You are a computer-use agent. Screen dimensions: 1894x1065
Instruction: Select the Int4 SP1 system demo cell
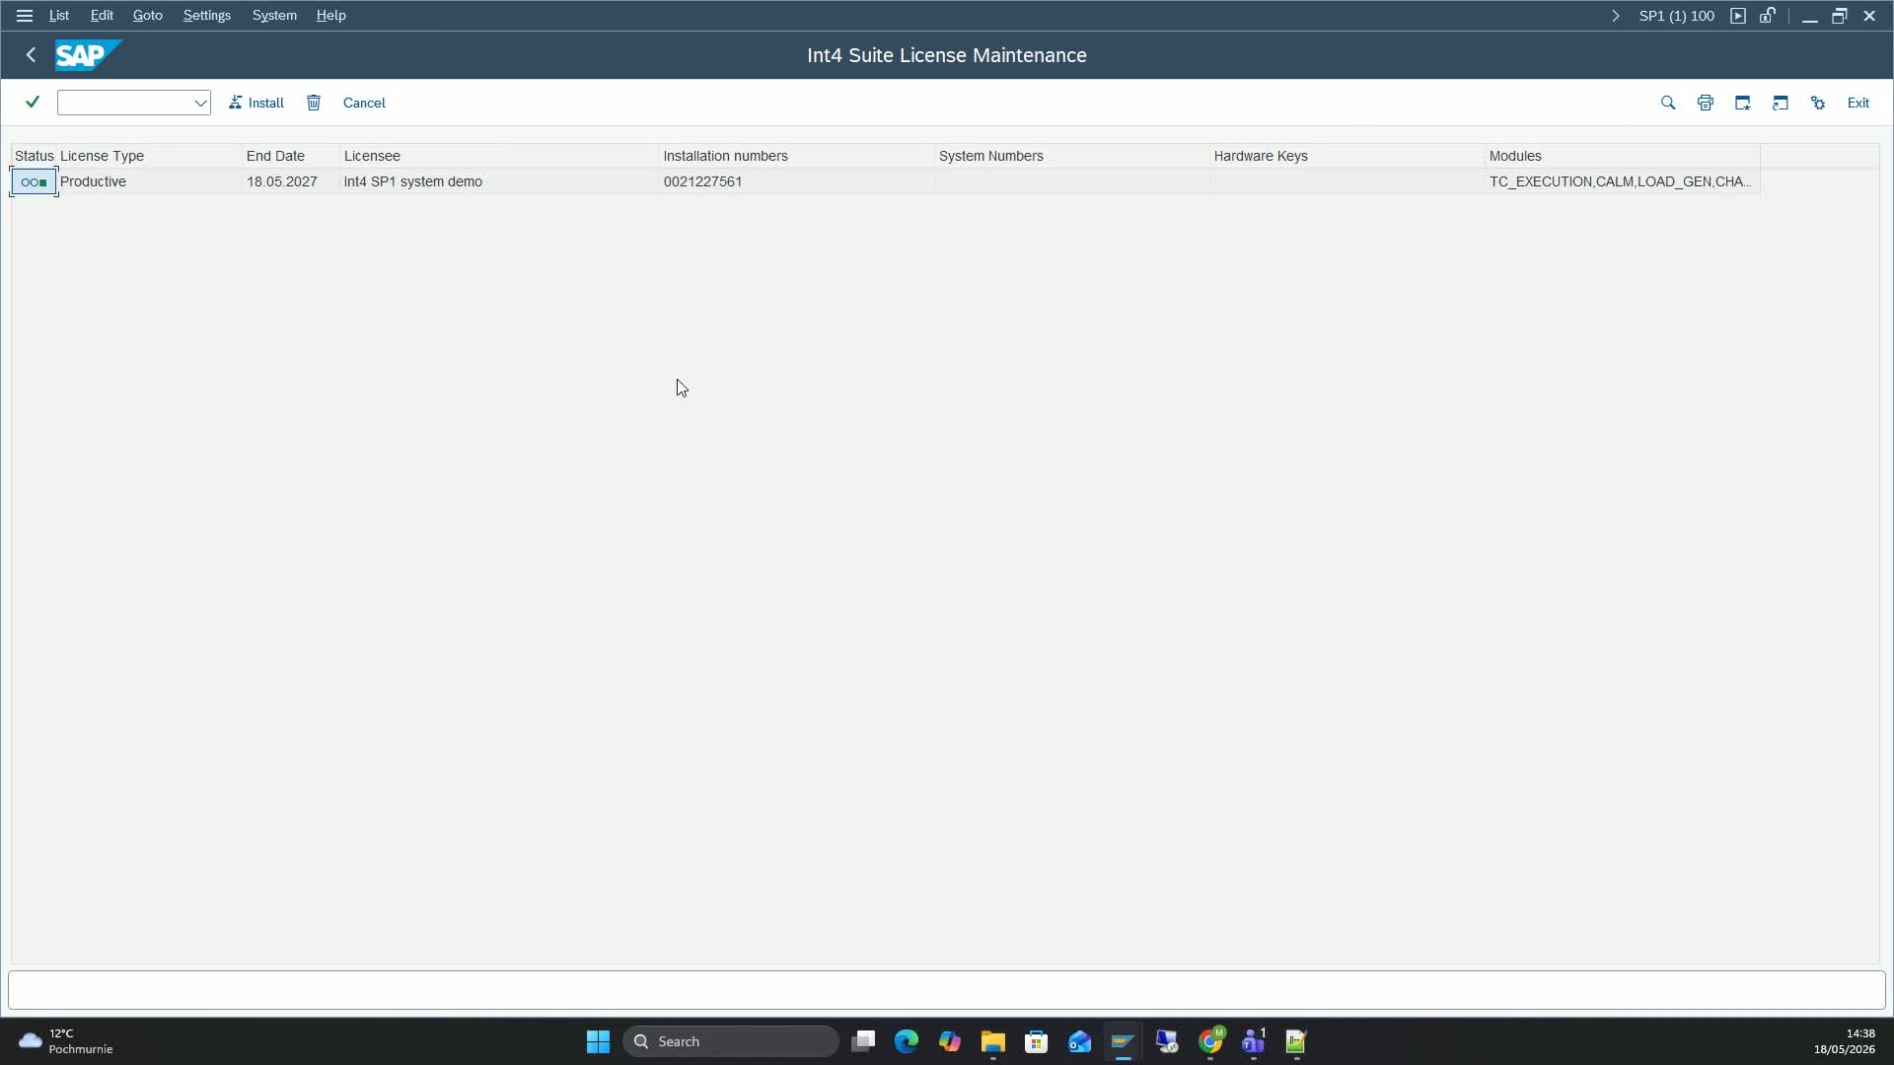click(499, 181)
